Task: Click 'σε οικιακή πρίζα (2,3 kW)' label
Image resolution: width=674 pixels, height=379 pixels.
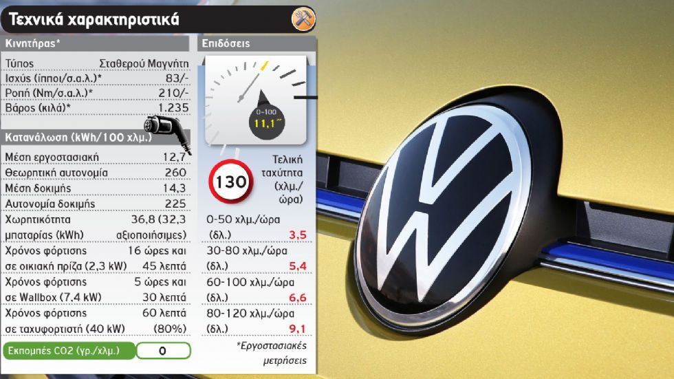Action: [x=66, y=266]
